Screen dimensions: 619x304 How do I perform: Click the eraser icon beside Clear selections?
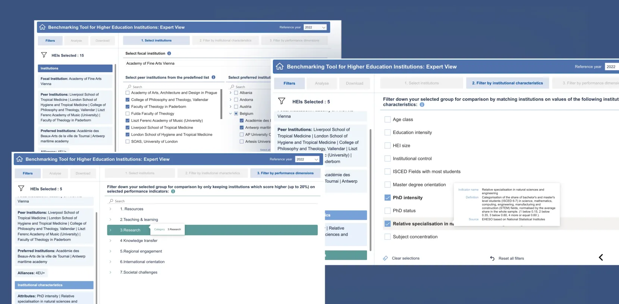385,258
